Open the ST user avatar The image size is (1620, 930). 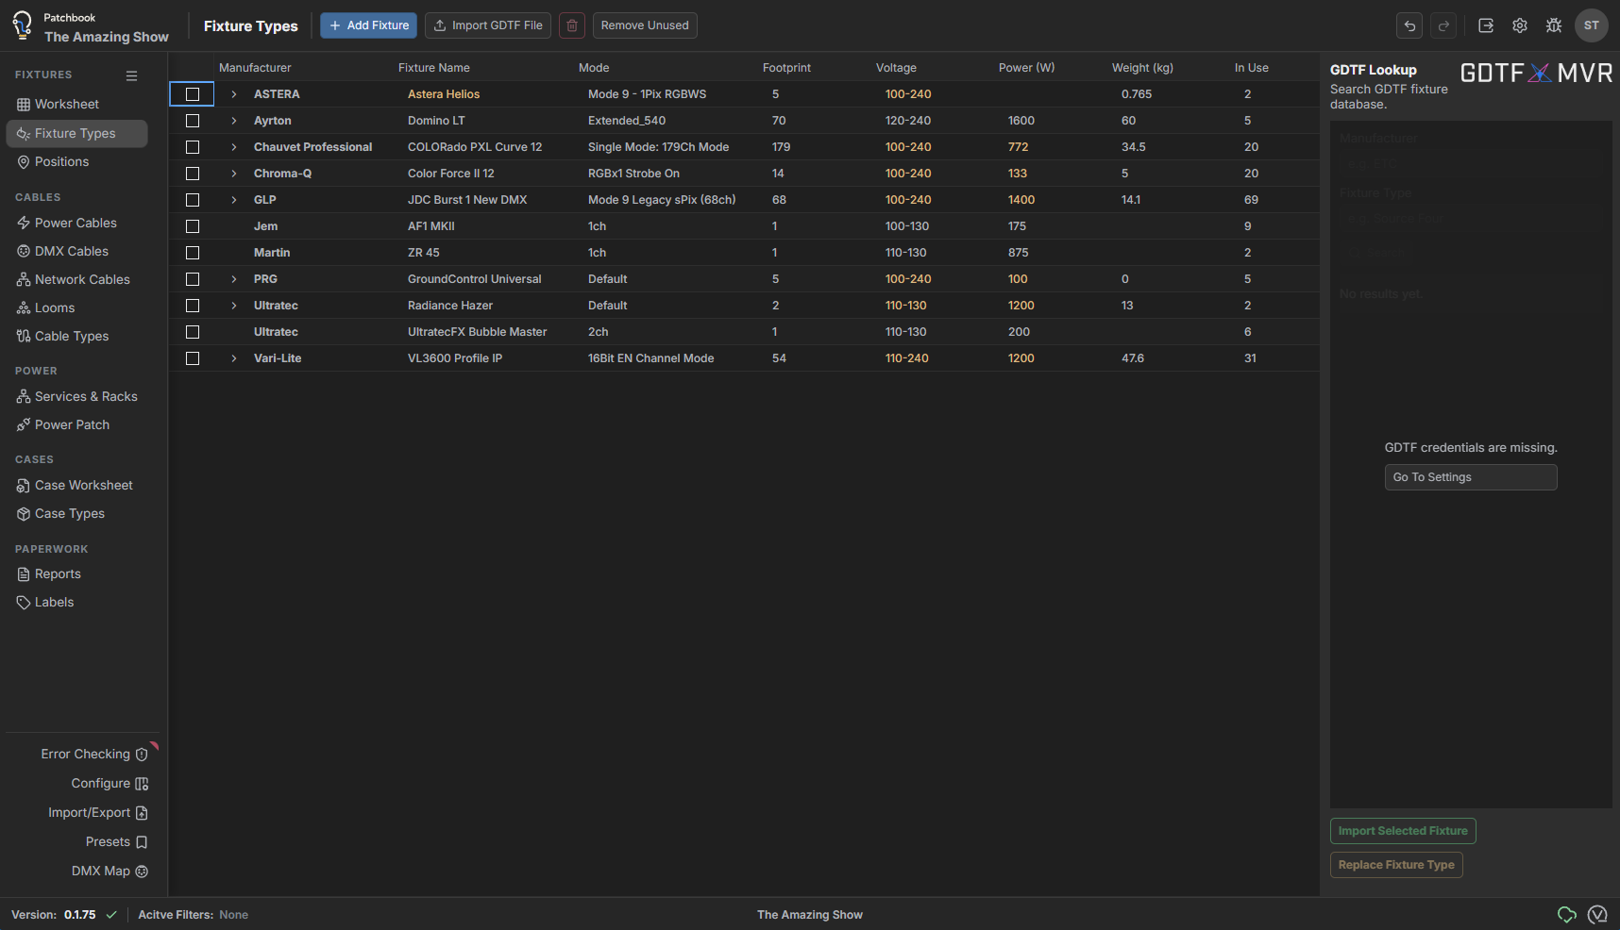1592,25
